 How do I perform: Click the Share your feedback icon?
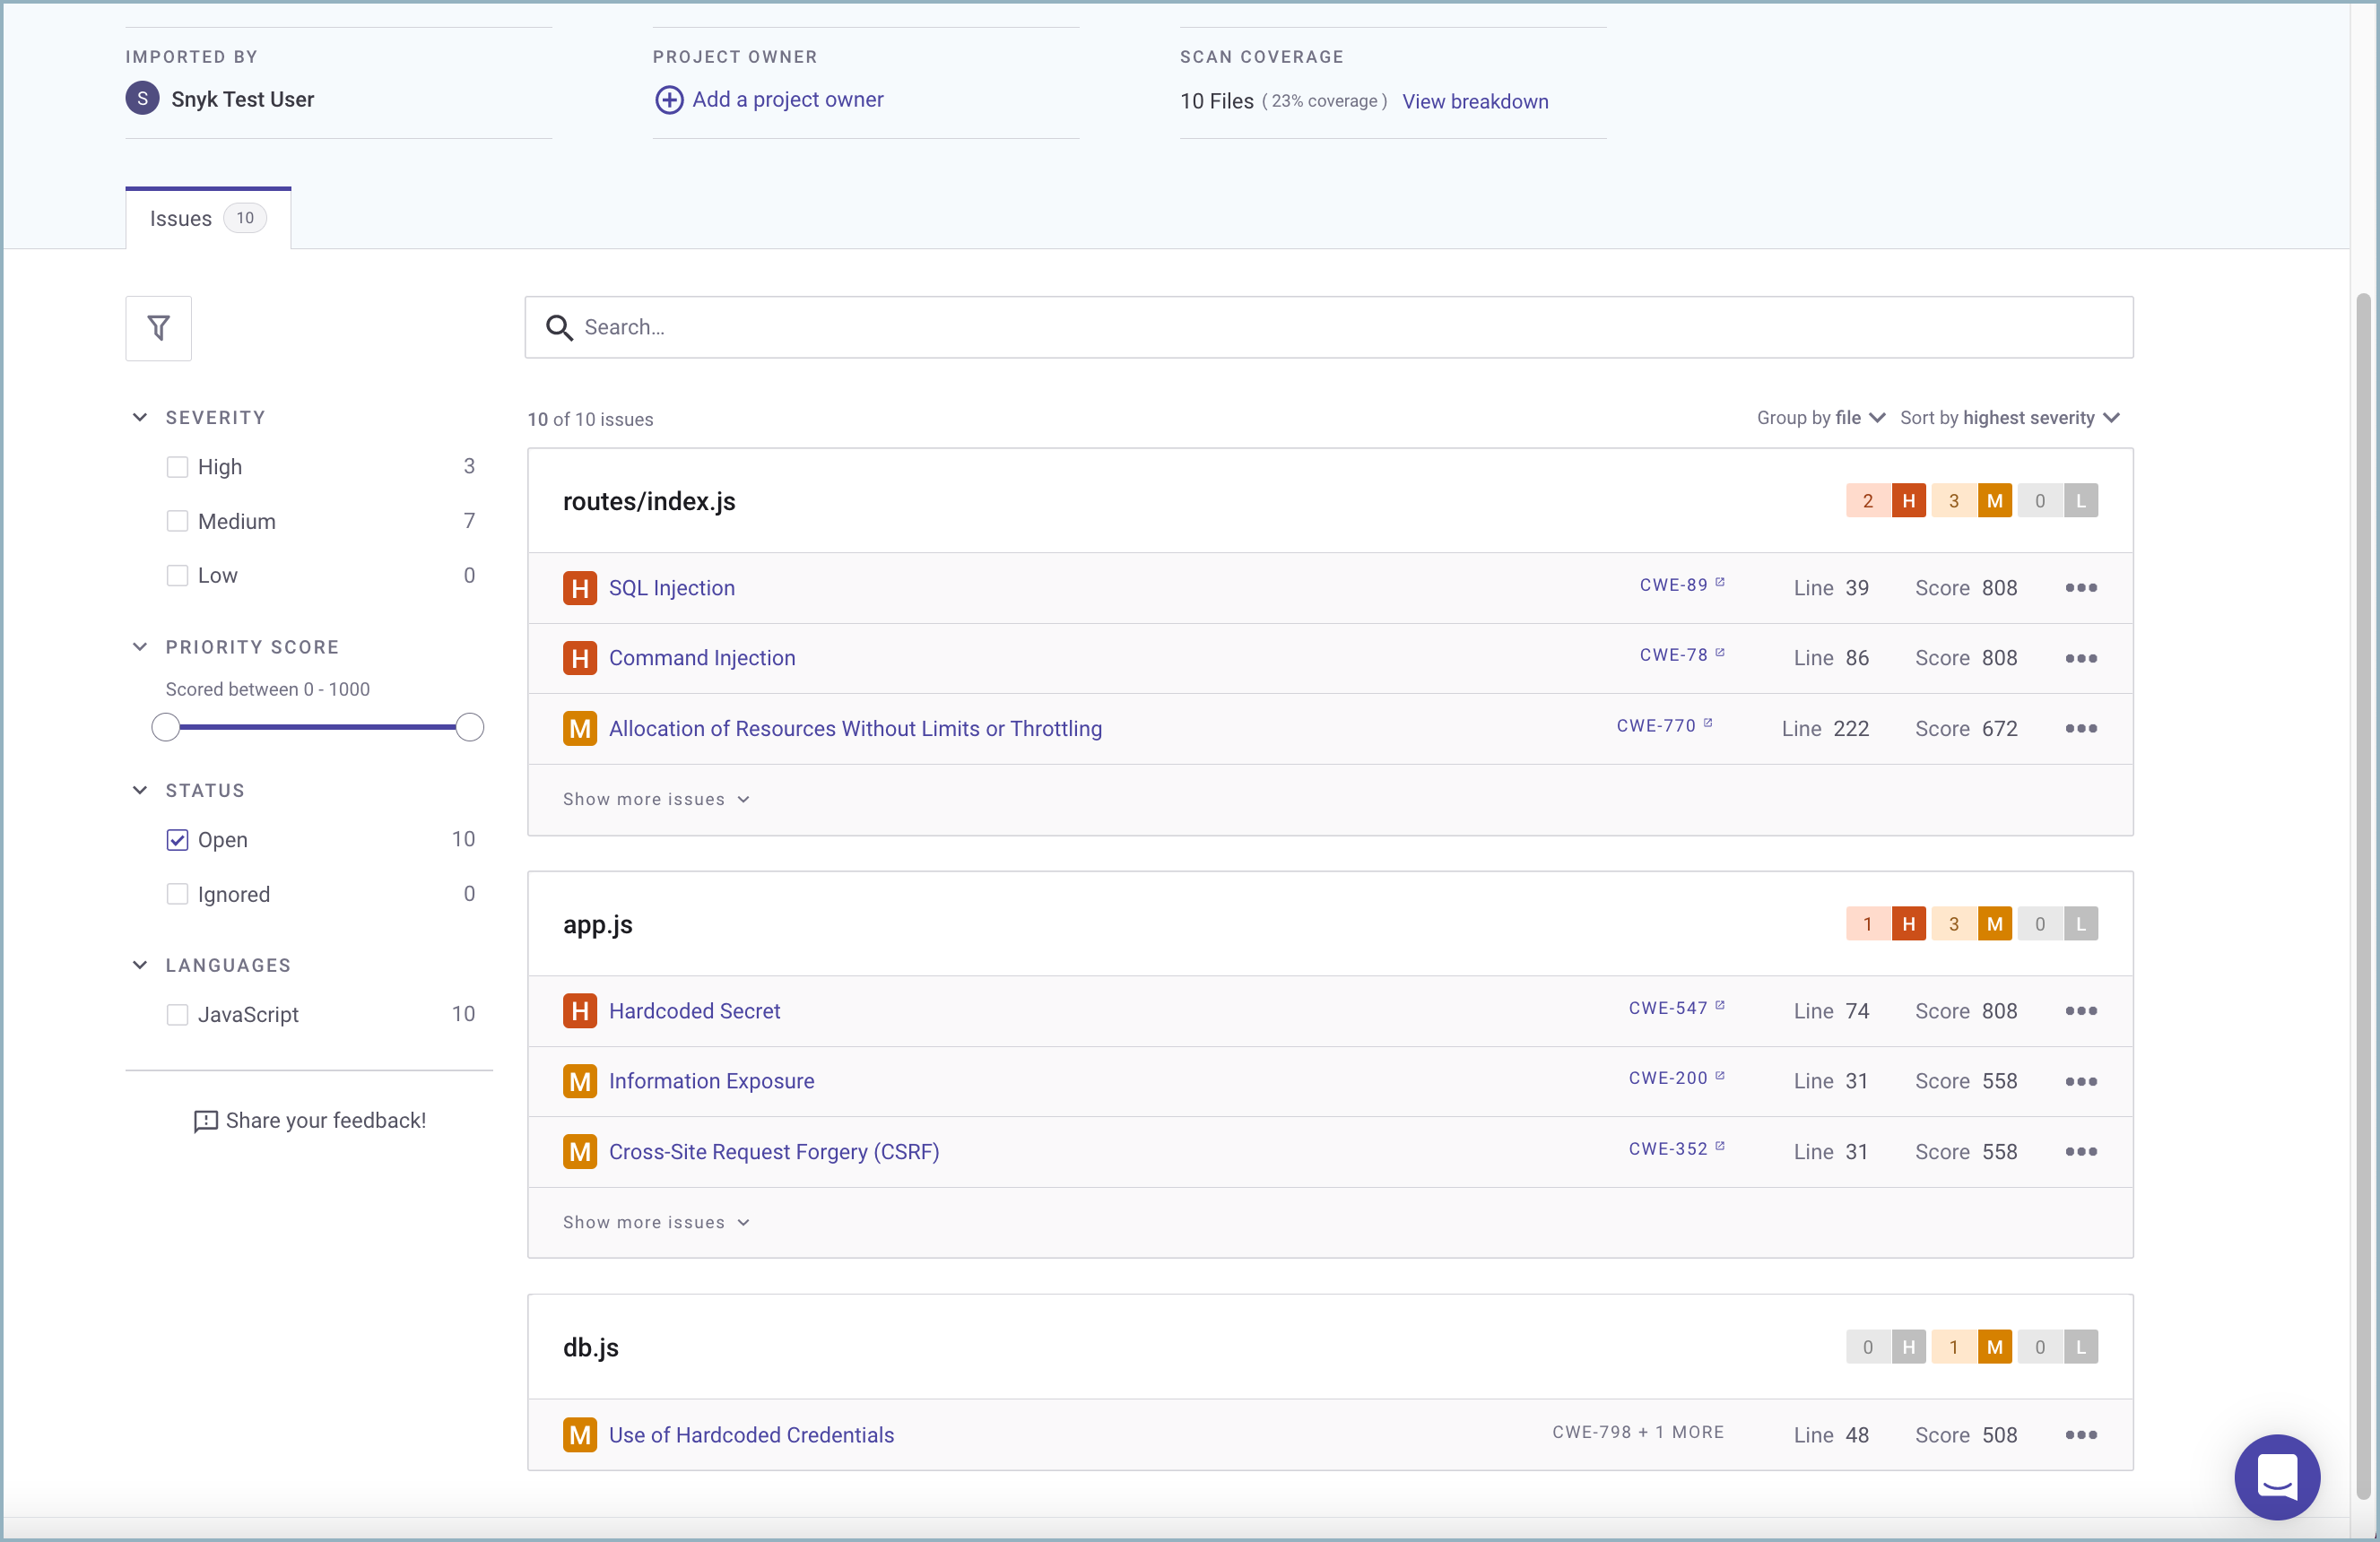[205, 1121]
